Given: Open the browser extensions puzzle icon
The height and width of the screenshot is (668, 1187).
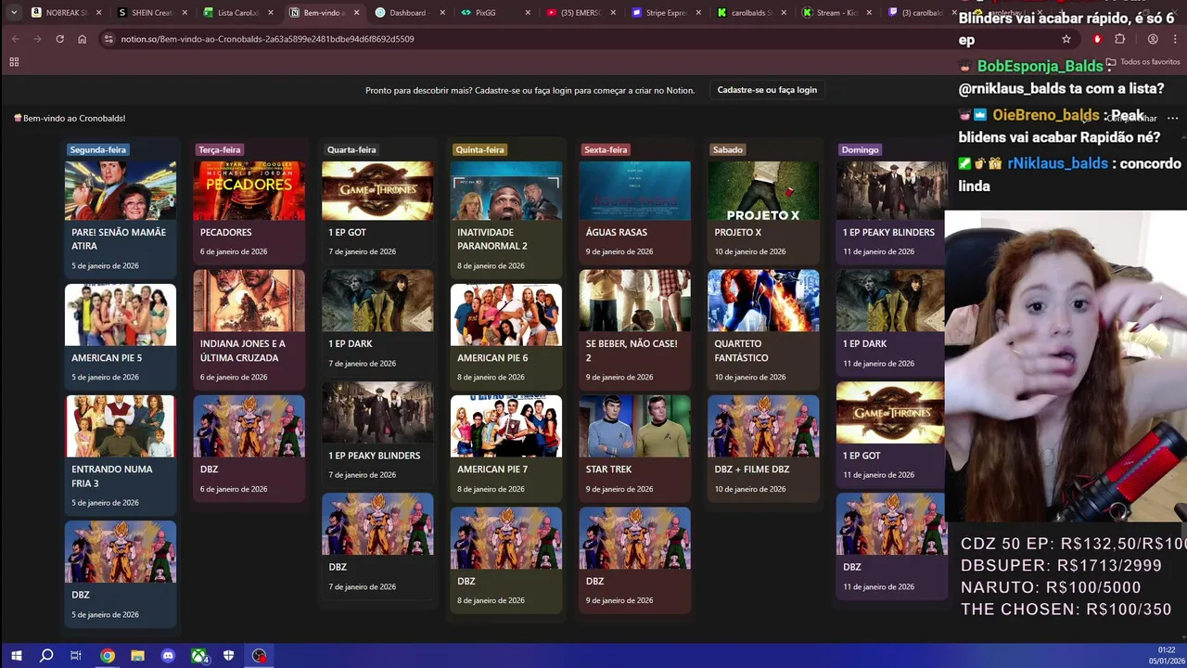Looking at the screenshot, I should click(1119, 39).
